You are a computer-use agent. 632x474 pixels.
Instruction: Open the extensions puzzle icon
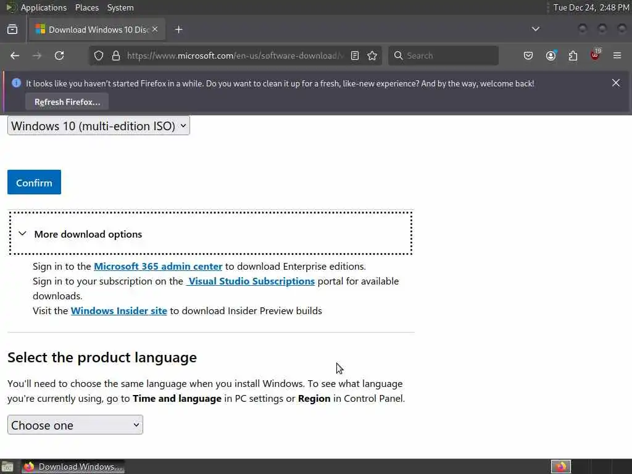(573, 56)
